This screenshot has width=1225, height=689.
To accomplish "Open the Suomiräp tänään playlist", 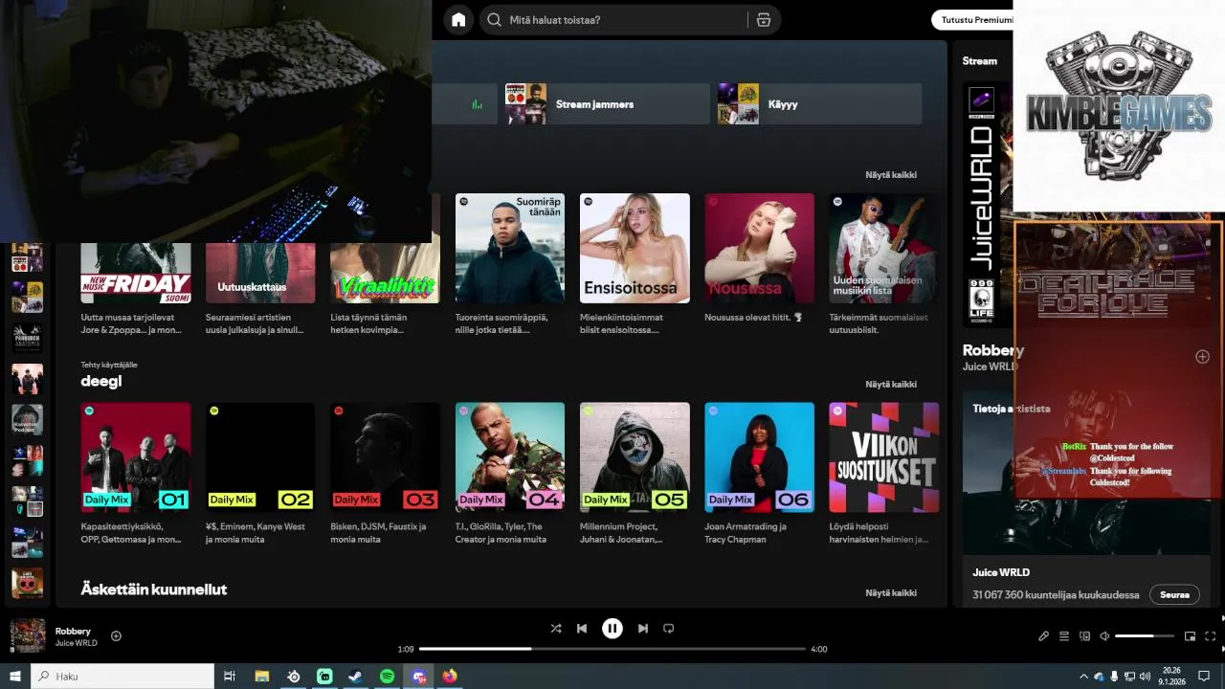I will pos(510,265).
